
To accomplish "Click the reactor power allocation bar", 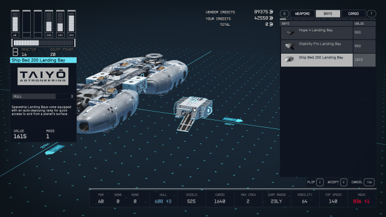I will click(43, 43).
